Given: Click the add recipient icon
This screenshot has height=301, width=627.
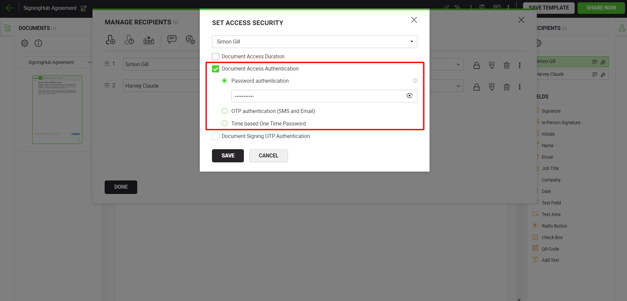Looking at the screenshot, I should (110, 40).
